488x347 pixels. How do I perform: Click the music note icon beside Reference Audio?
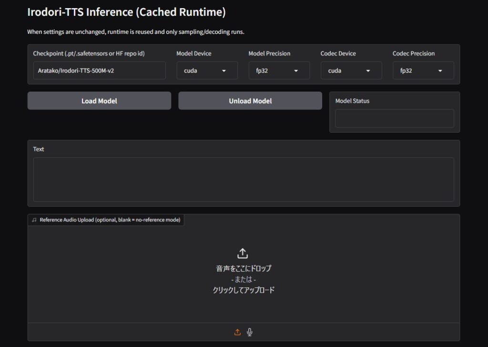click(34, 220)
